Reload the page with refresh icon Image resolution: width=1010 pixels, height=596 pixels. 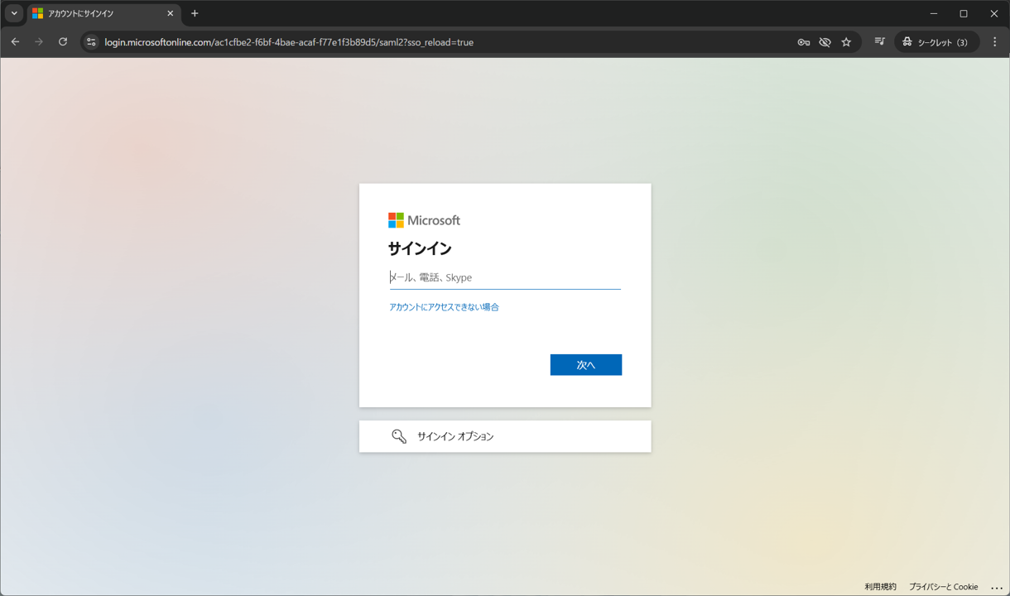click(63, 42)
